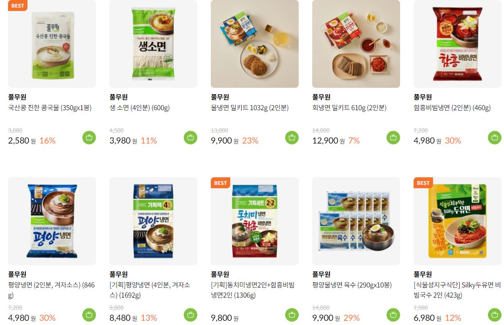Add [기획]평양냉면 4인분 to cart
Screen dimensions: 504x325
pos(190,315)
